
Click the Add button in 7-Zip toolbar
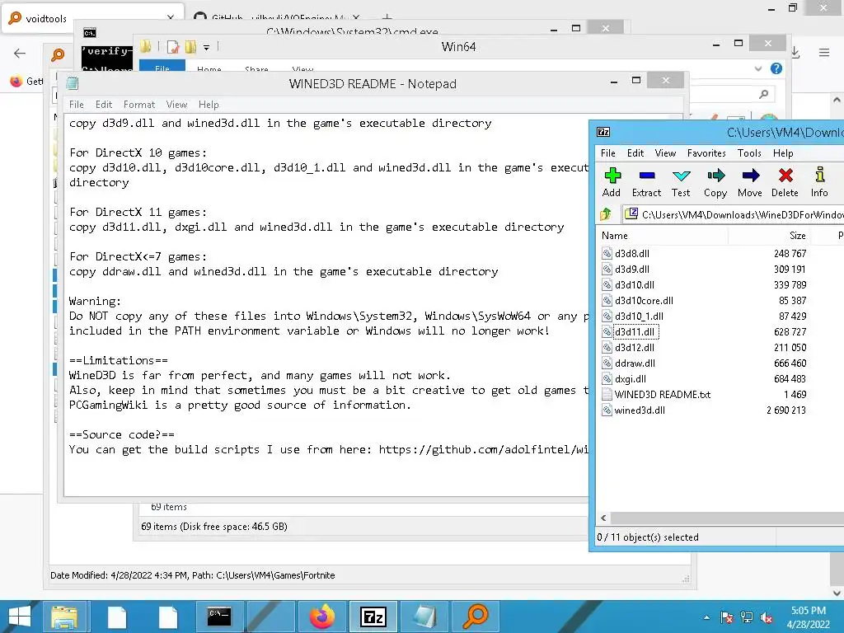(612, 182)
